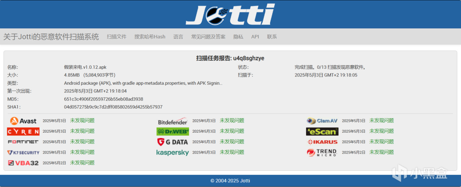
Task: Click Dr.WEB result 未发现问题
Action: tap(232, 131)
